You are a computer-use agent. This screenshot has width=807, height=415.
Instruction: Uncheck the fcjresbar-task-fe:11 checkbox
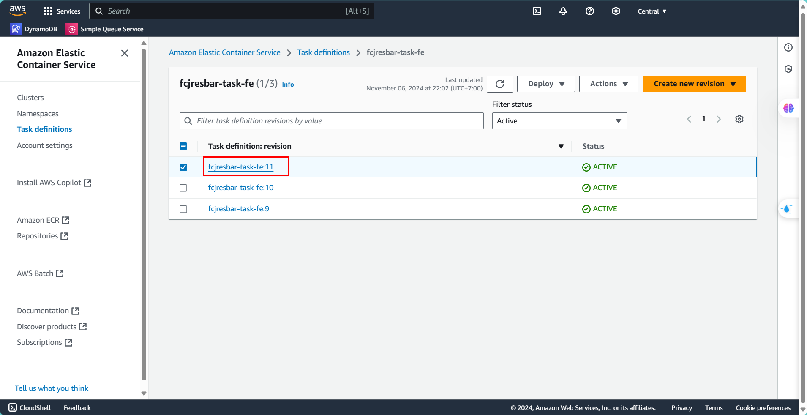click(183, 167)
